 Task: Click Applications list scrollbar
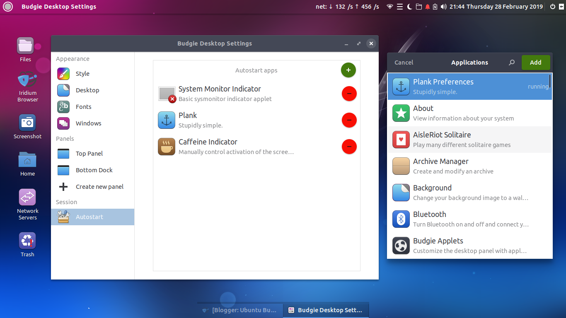[550, 81]
